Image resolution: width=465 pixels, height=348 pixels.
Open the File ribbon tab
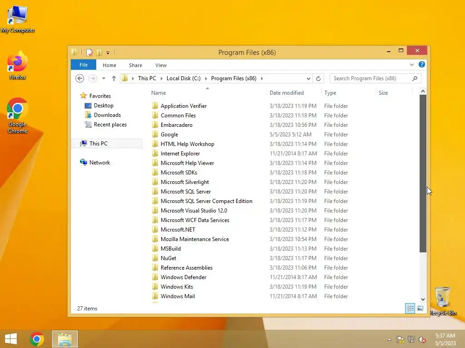pyautogui.click(x=84, y=65)
